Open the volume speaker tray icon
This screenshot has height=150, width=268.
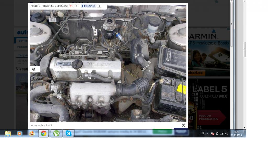coord(227,134)
